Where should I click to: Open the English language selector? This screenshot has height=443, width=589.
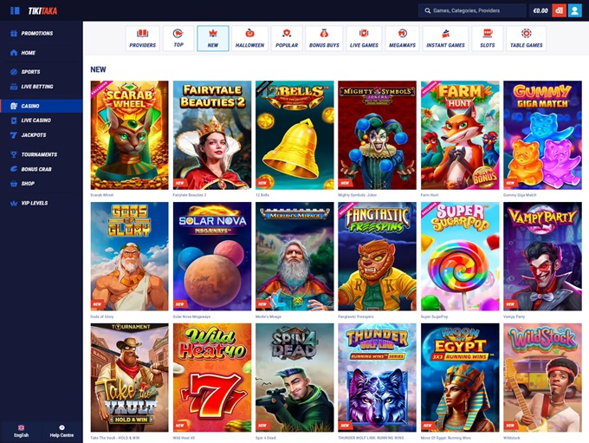click(x=21, y=430)
